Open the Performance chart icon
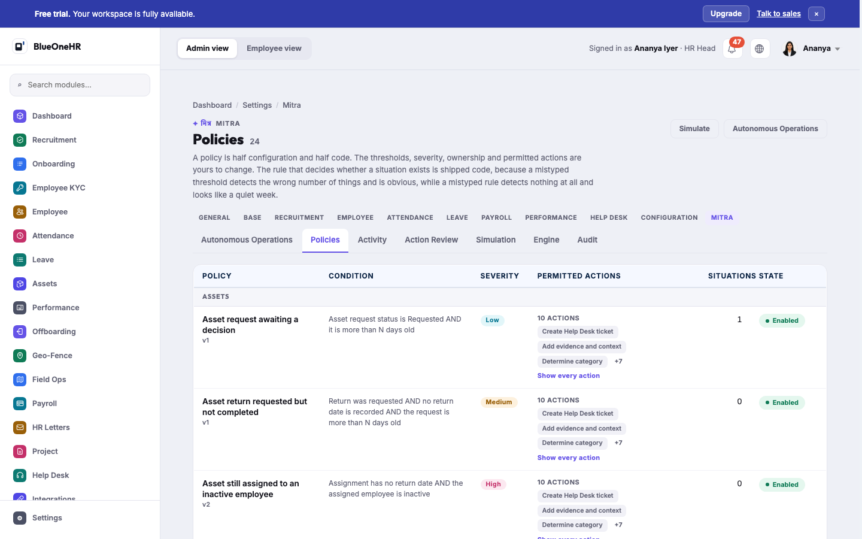 [20, 308]
